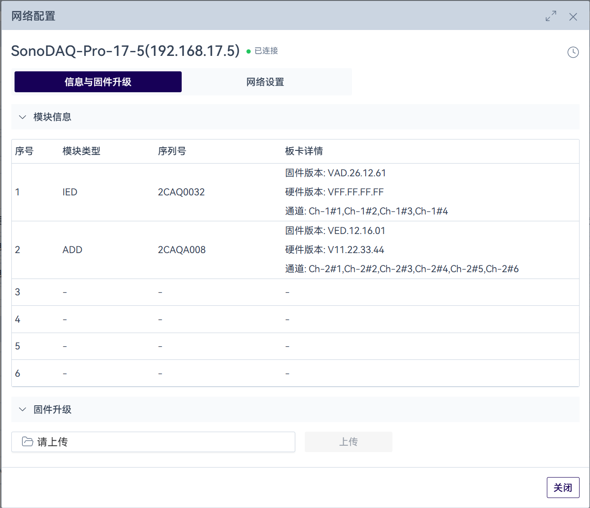Screen dimensions: 590x508
Task: Collapse the 固件升级 section chevron
Action: (x=22, y=409)
